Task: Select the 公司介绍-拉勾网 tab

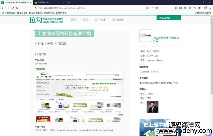Action: tap(17, 2)
